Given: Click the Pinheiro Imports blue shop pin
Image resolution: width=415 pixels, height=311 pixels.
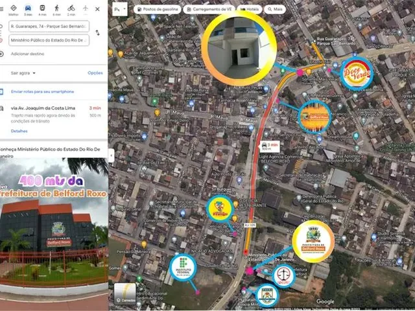Looking at the screenshot, I should click(x=145, y=137).
